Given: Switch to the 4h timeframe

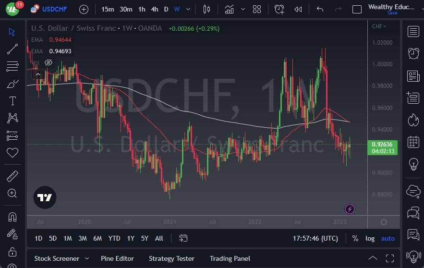Looking at the screenshot, I should pos(155,10).
